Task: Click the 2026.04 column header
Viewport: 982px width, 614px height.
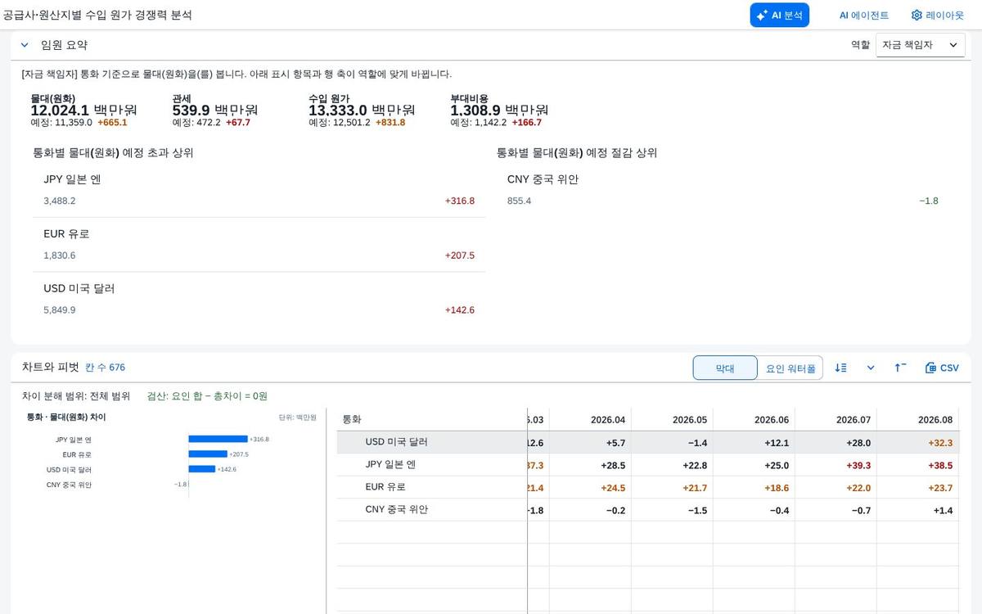Action: pyautogui.click(x=590, y=419)
